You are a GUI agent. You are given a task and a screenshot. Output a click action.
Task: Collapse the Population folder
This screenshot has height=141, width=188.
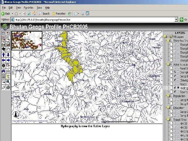(x=168, y=96)
